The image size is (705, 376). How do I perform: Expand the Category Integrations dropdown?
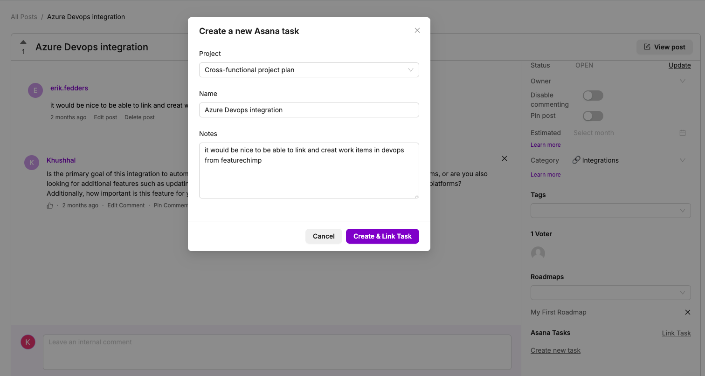683,160
